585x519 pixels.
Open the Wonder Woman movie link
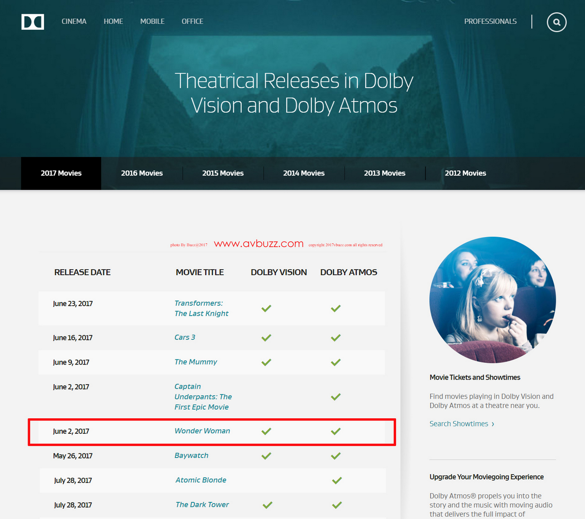tap(202, 431)
